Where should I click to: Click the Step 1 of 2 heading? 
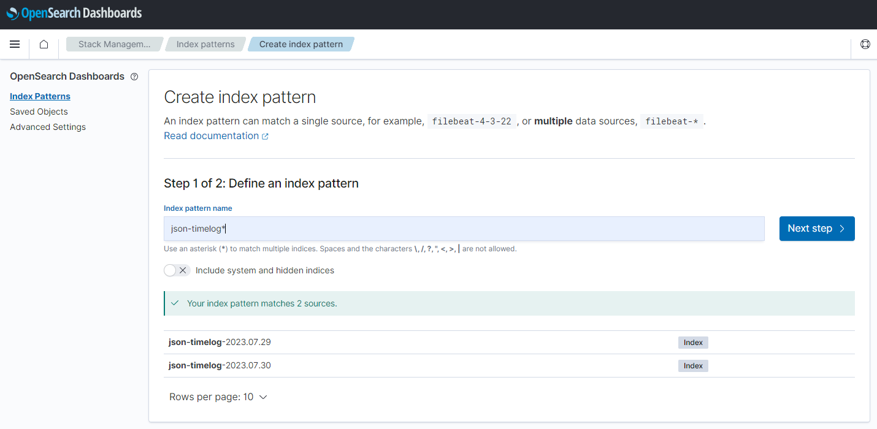click(261, 183)
